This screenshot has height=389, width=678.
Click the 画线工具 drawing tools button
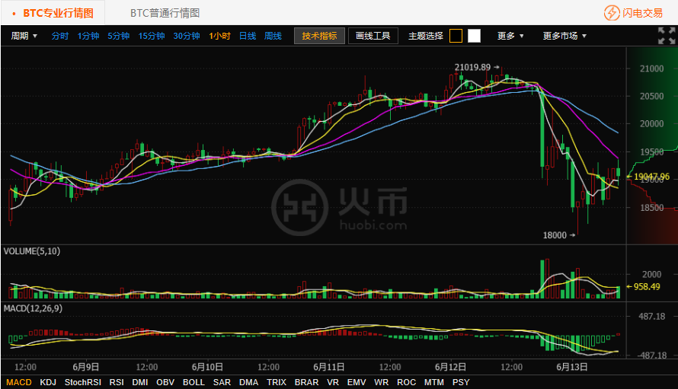coord(373,36)
